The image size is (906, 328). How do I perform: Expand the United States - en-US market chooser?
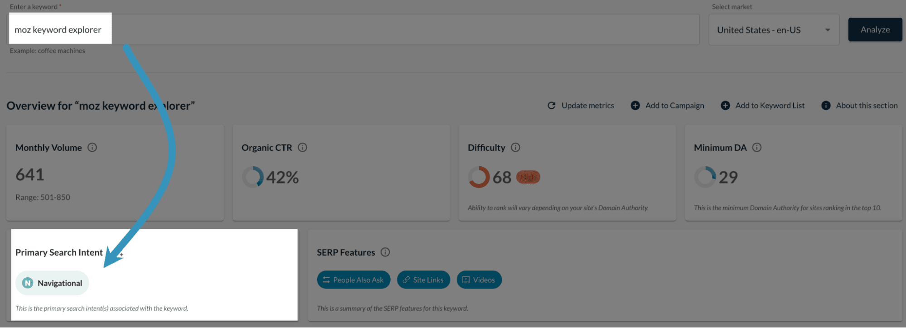click(x=774, y=29)
